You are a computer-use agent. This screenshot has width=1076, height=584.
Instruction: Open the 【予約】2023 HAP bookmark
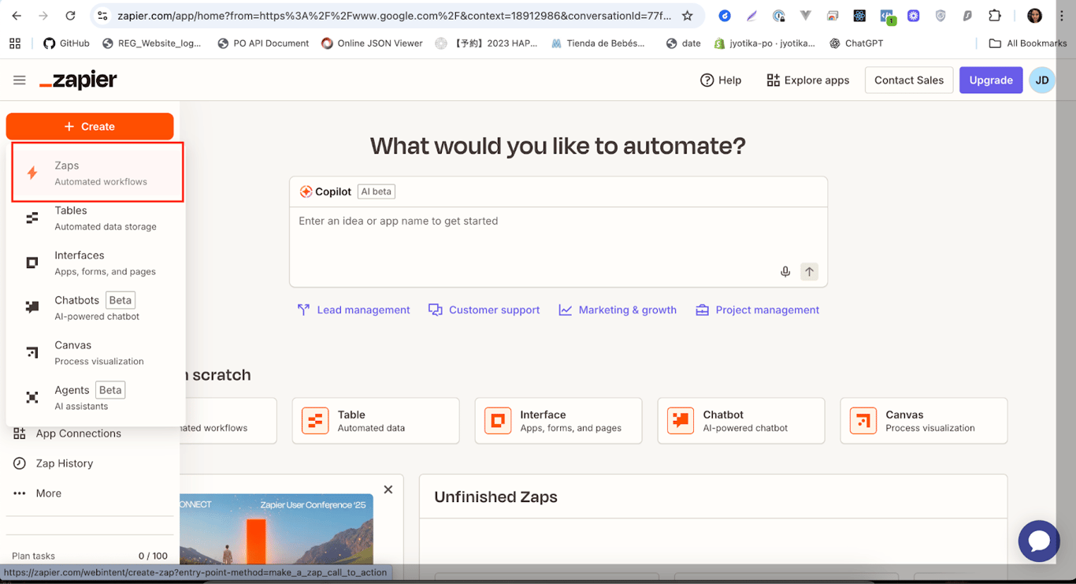click(x=486, y=43)
